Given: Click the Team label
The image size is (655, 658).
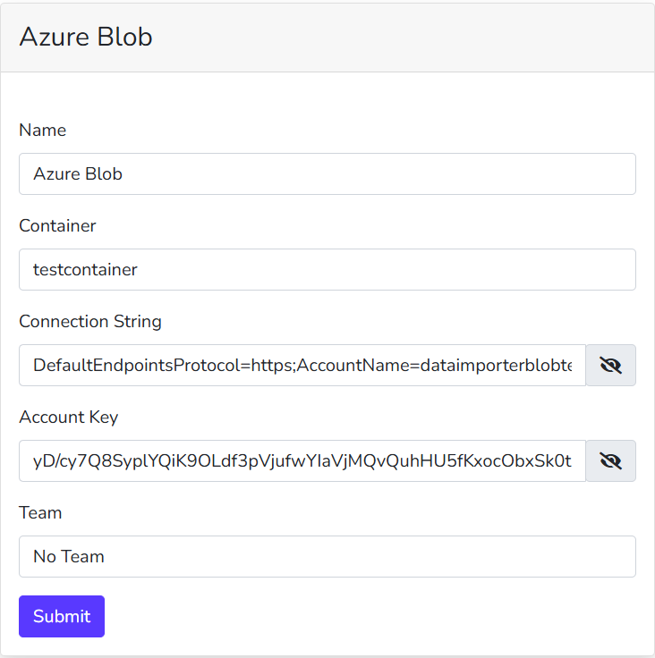Looking at the screenshot, I should point(40,513).
